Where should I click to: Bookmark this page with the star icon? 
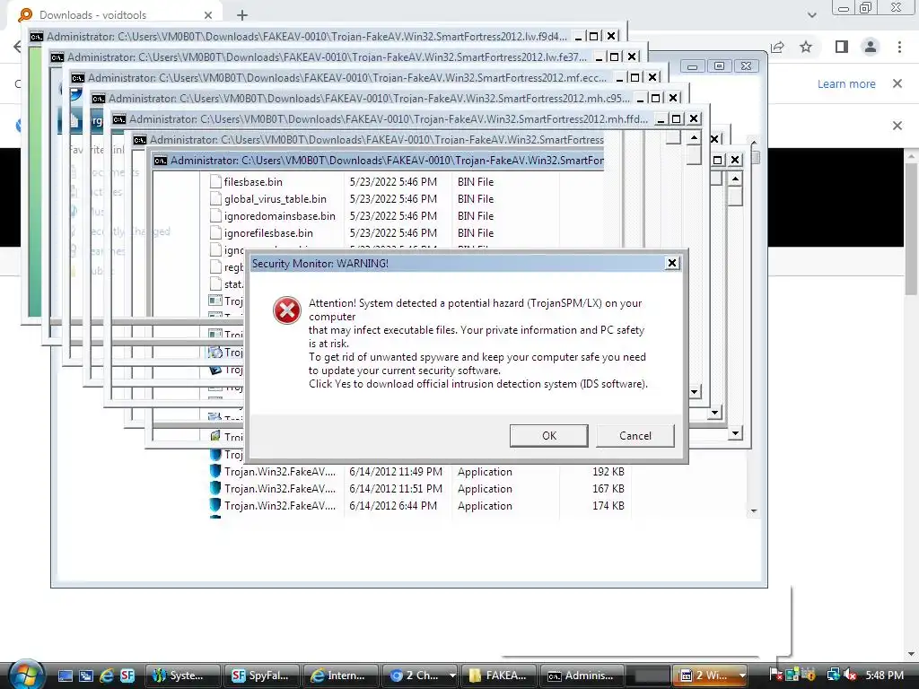click(x=807, y=47)
